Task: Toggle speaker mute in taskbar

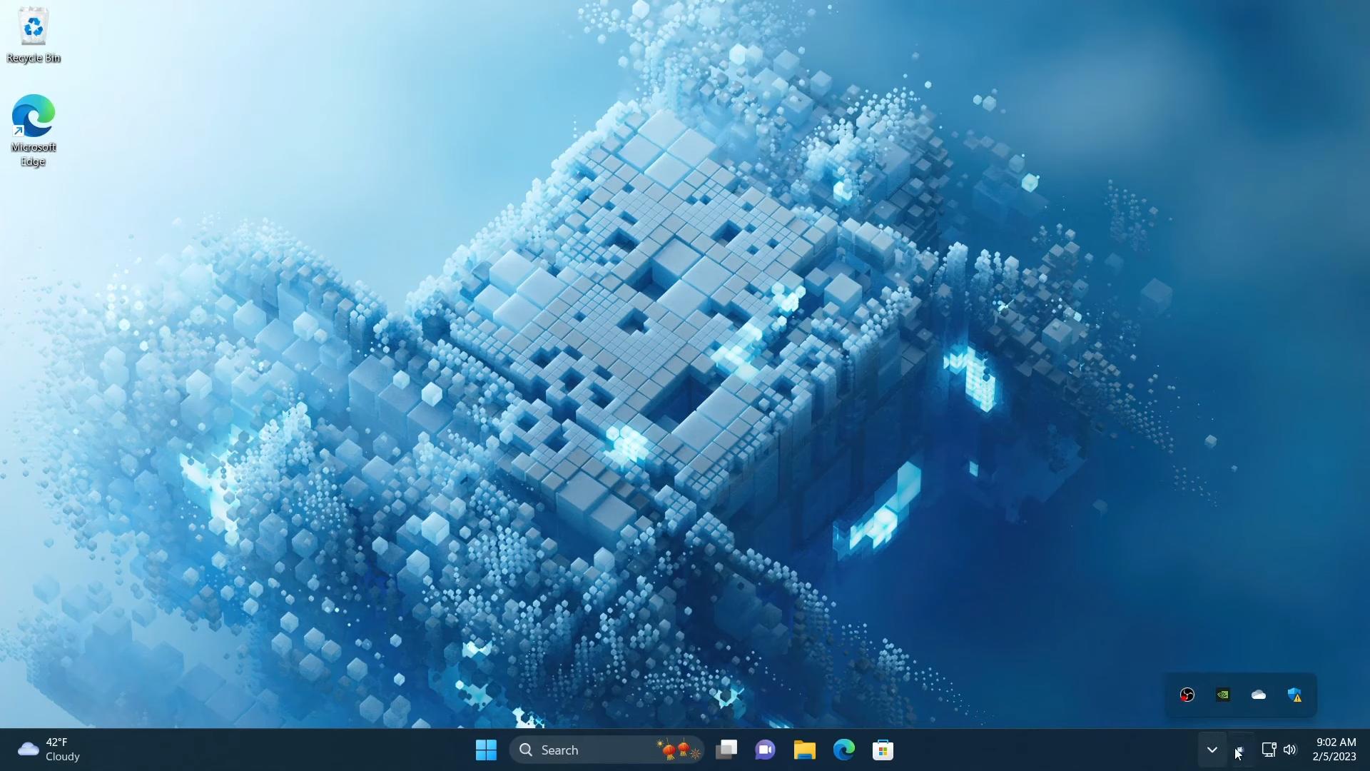Action: pos(1289,750)
